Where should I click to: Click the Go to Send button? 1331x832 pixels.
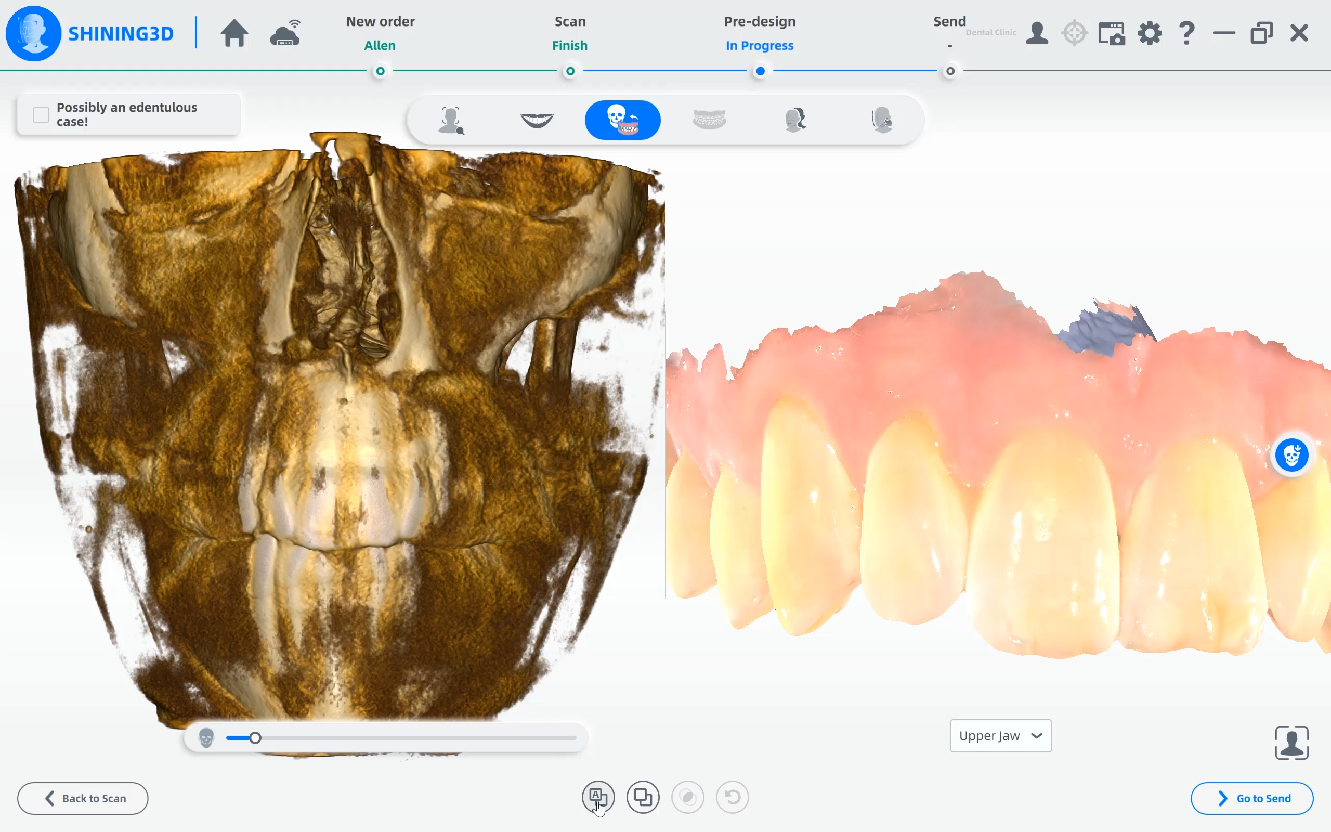pos(1252,798)
